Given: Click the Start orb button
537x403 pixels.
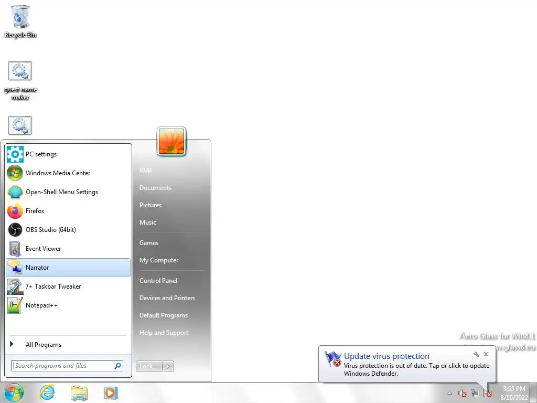Looking at the screenshot, I should (14, 393).
